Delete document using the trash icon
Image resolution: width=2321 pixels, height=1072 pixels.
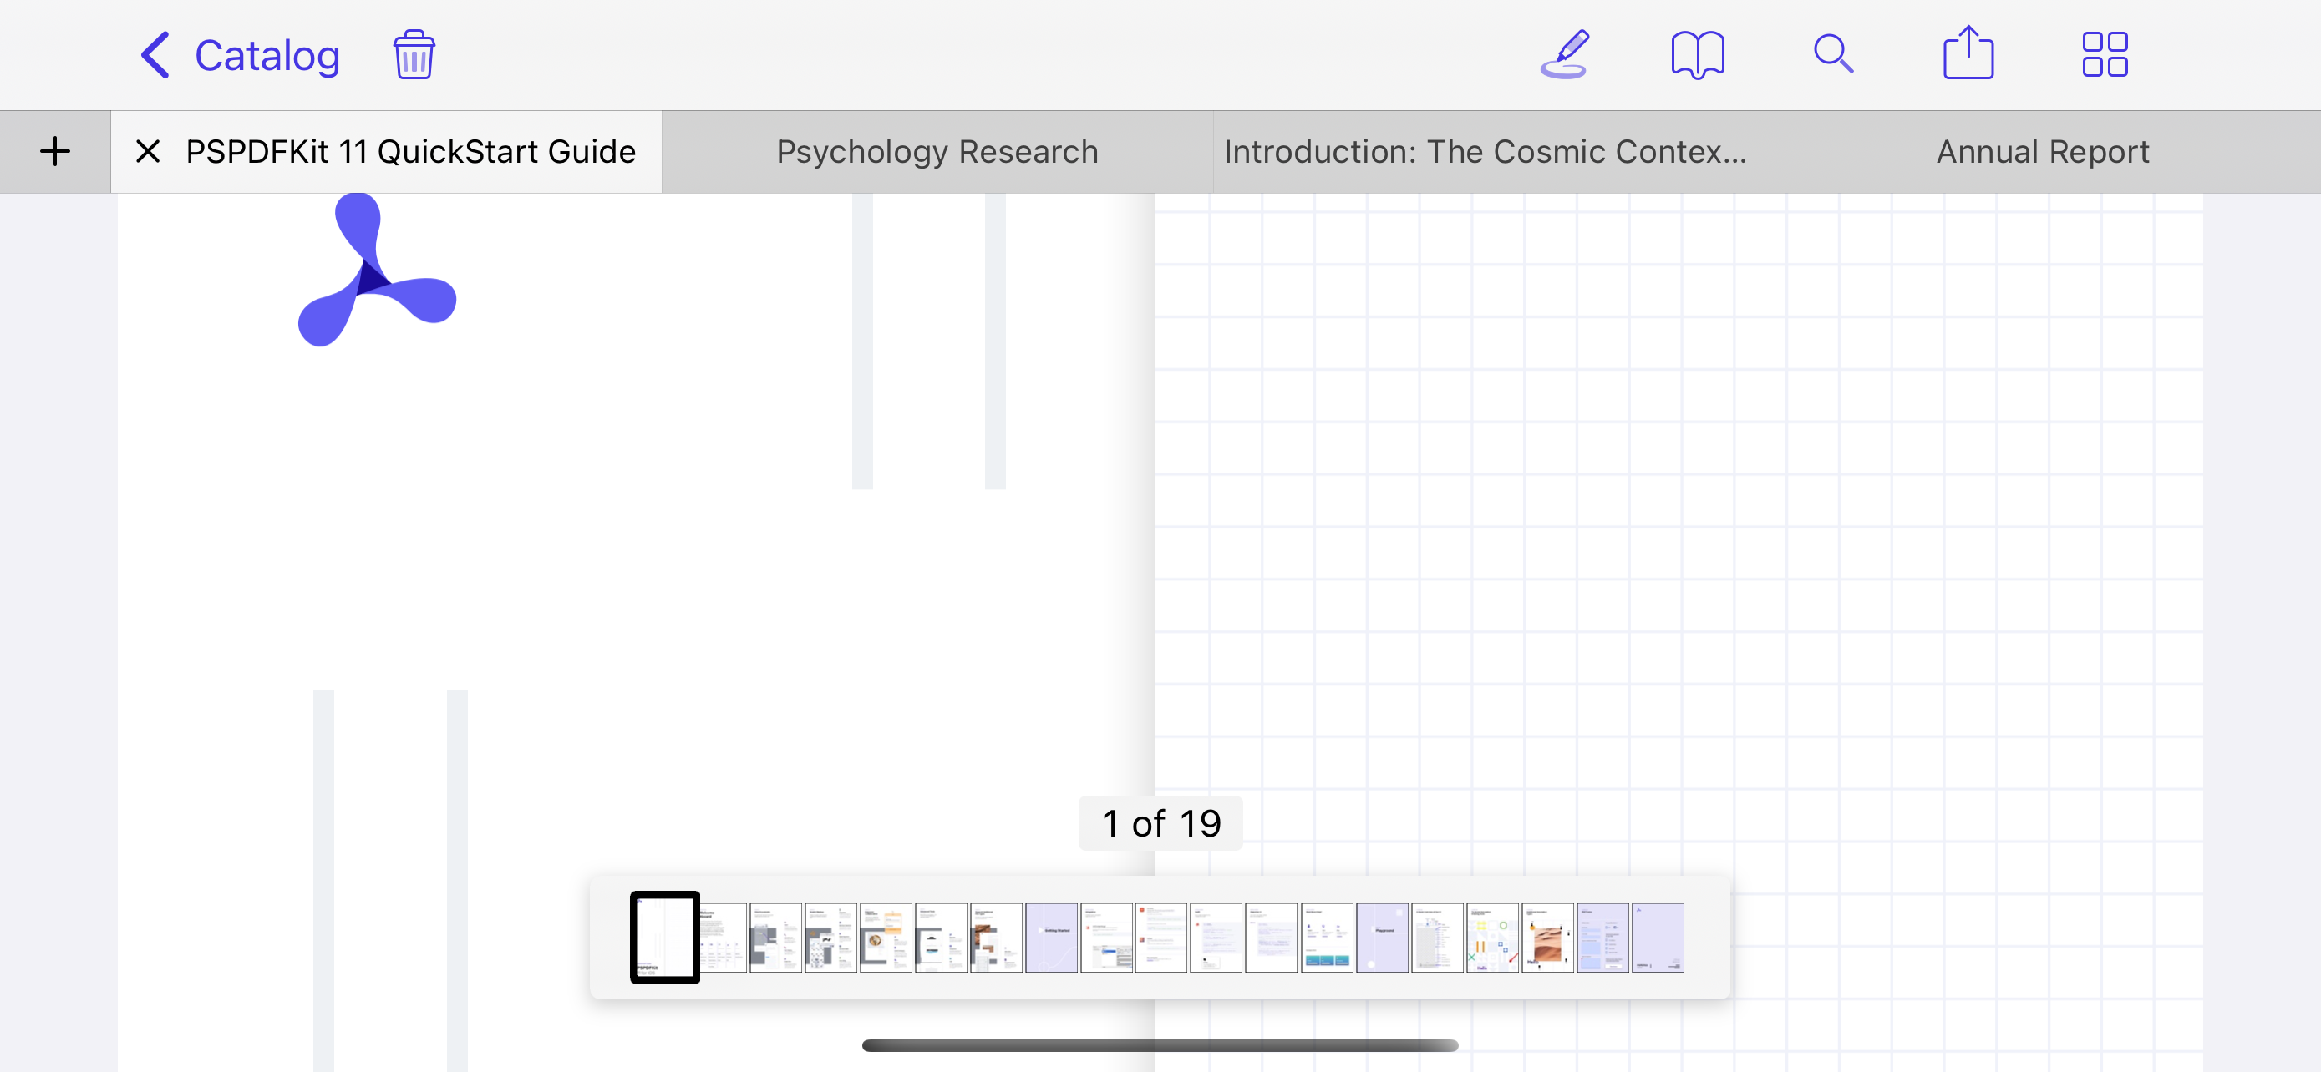coord(414,55)
